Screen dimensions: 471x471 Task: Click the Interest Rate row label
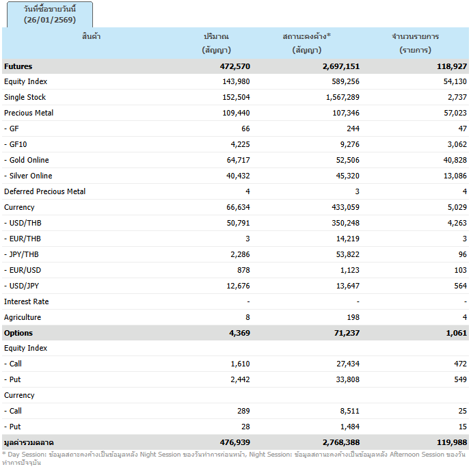click(27, 302)
